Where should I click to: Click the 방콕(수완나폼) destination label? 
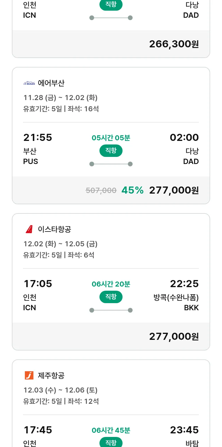pos(176,297)
